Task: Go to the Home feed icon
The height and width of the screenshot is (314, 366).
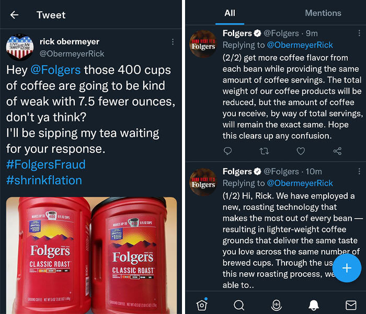Action: (201, 305)
